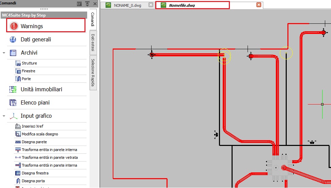Choose Trasforma entità in parete vetrata

49,157
